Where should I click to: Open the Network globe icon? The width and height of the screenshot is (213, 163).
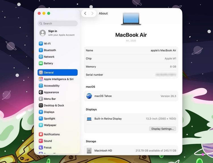41,57
